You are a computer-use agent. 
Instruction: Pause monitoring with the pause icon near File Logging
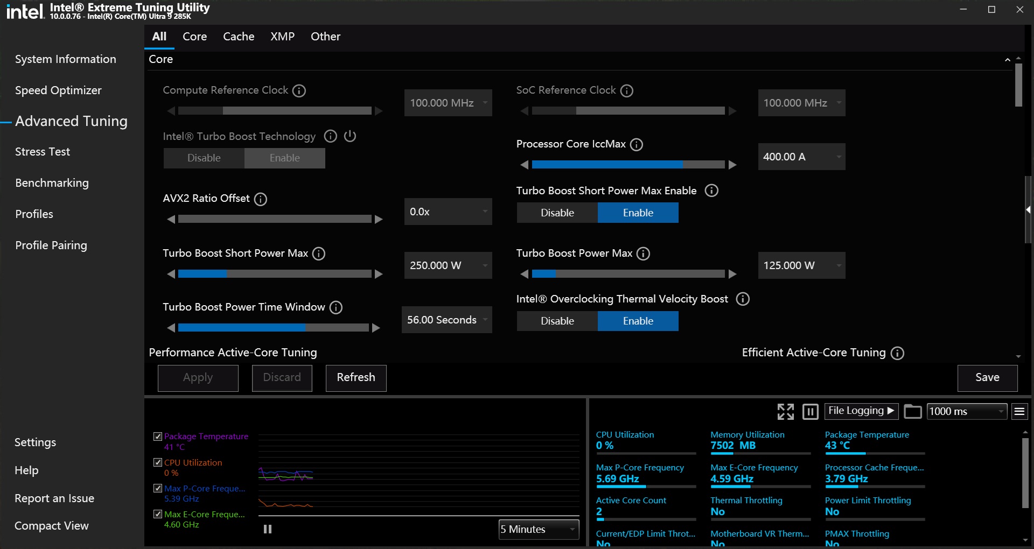(x=811, y=412)
